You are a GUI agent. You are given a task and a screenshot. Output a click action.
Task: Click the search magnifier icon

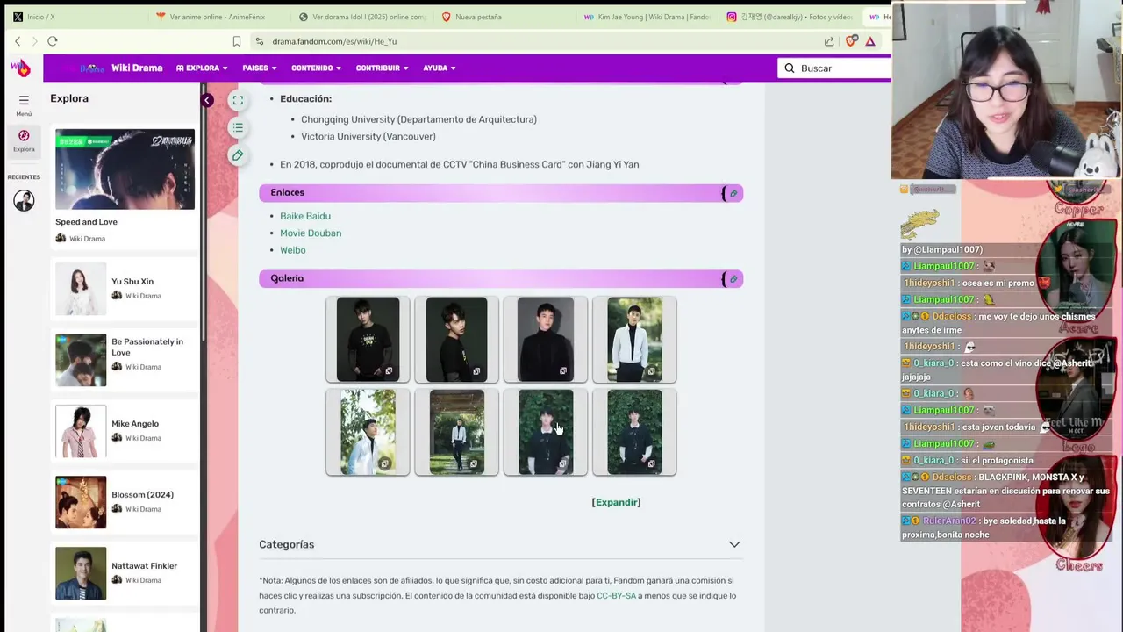click(x=790, y=68)
